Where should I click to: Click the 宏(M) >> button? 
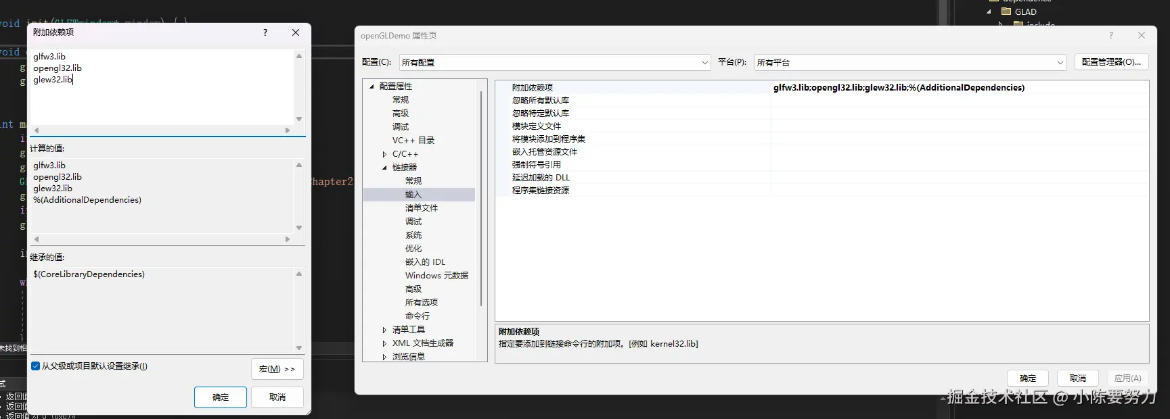(277, 369)
